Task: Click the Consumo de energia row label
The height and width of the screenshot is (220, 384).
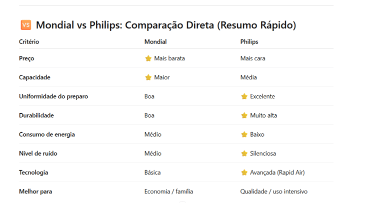Action: (47, 135)
